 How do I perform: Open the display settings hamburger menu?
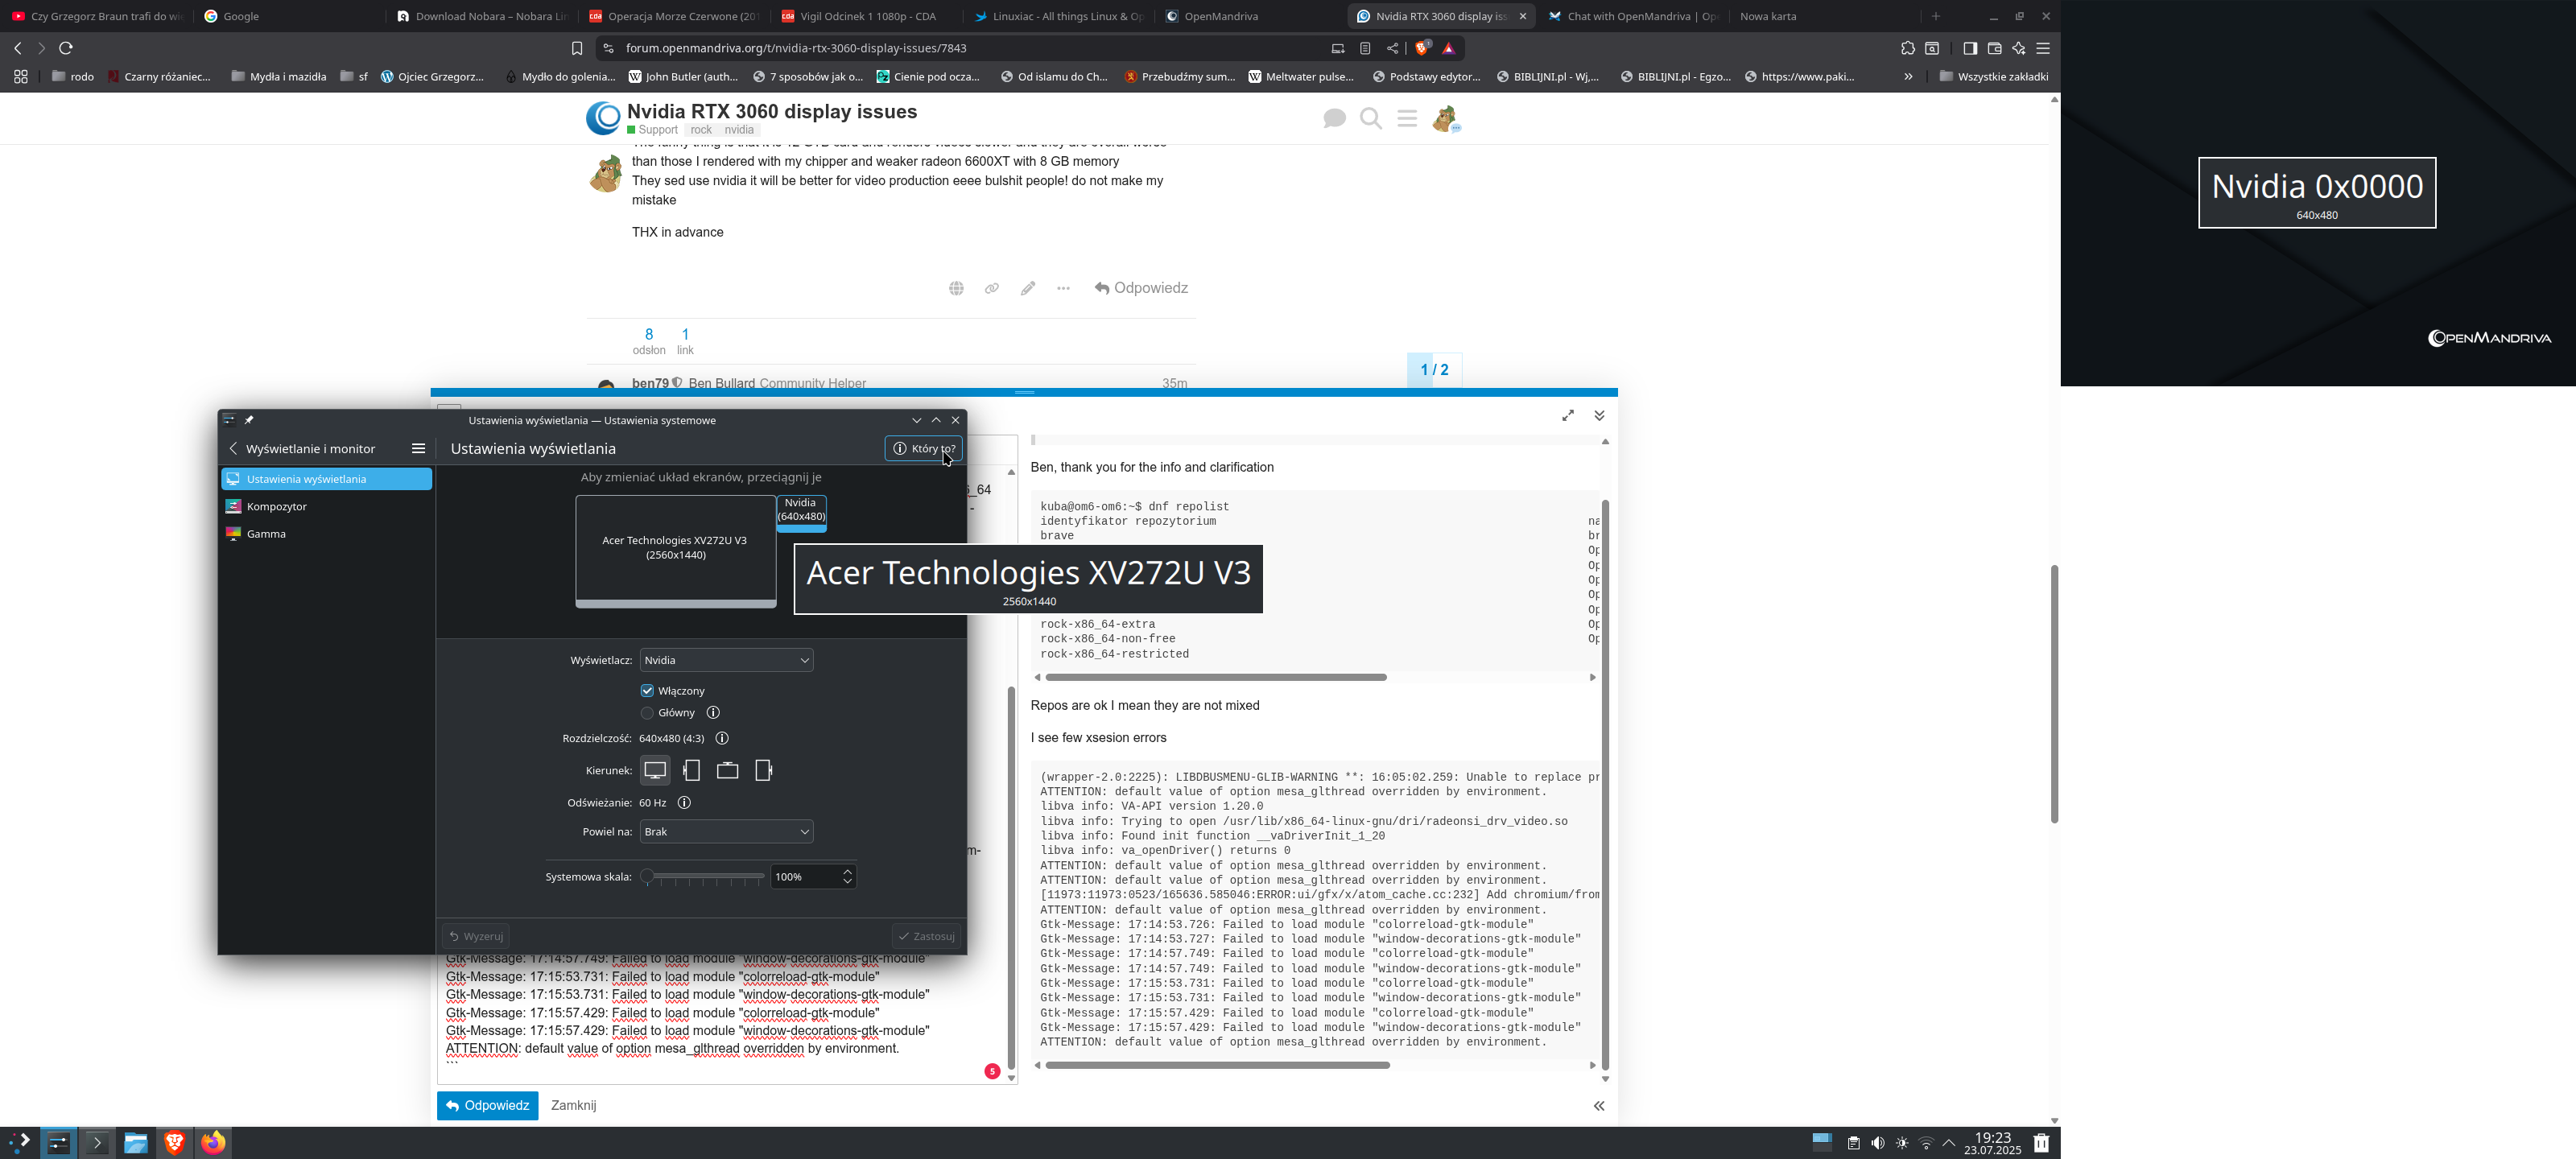418,448
